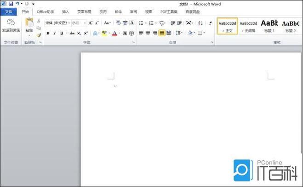Click the Line Spacing icon
The height and width of the screenshot is (187, 303).
pyautogui.click(x=178, y=33)
